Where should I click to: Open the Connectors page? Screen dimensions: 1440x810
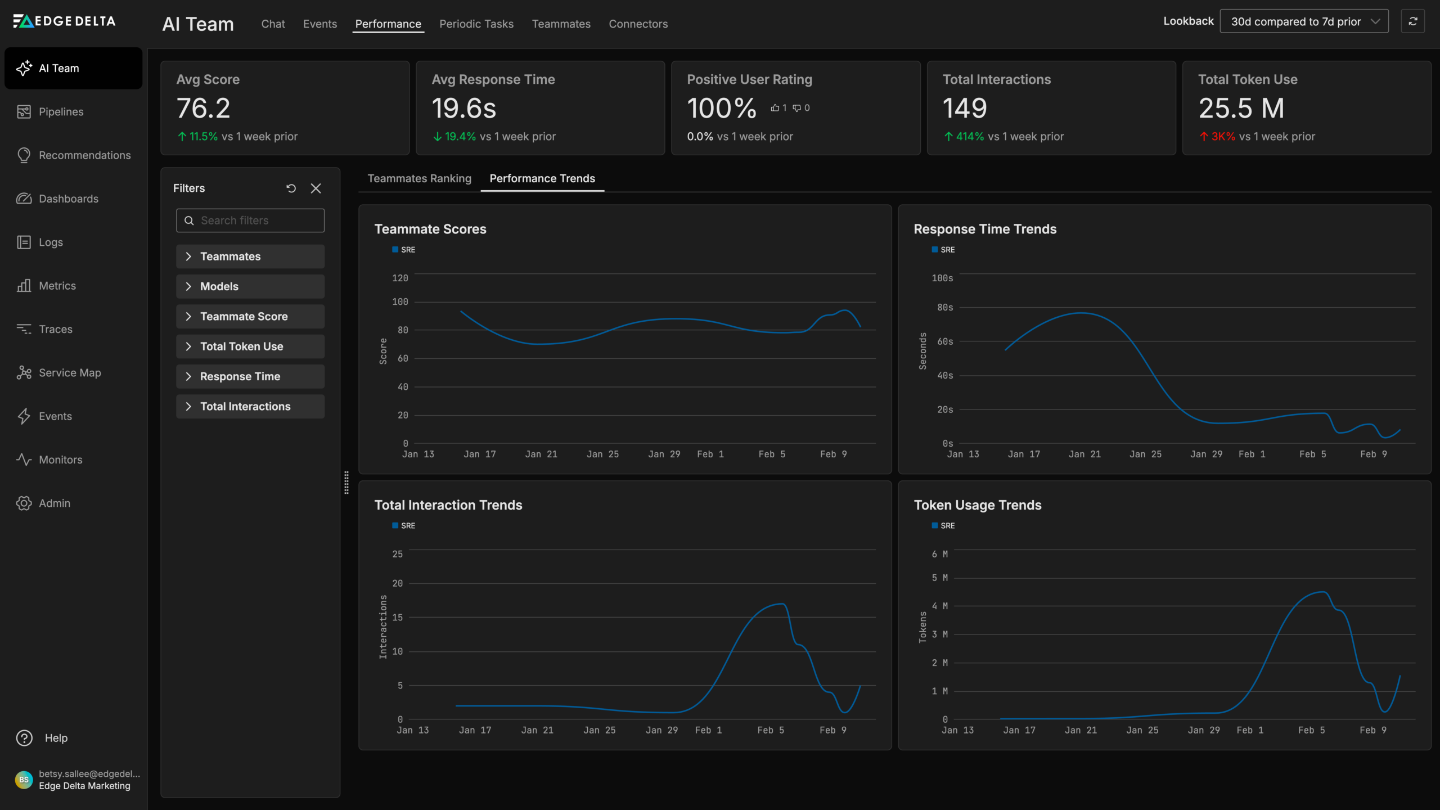coord(638,24)
